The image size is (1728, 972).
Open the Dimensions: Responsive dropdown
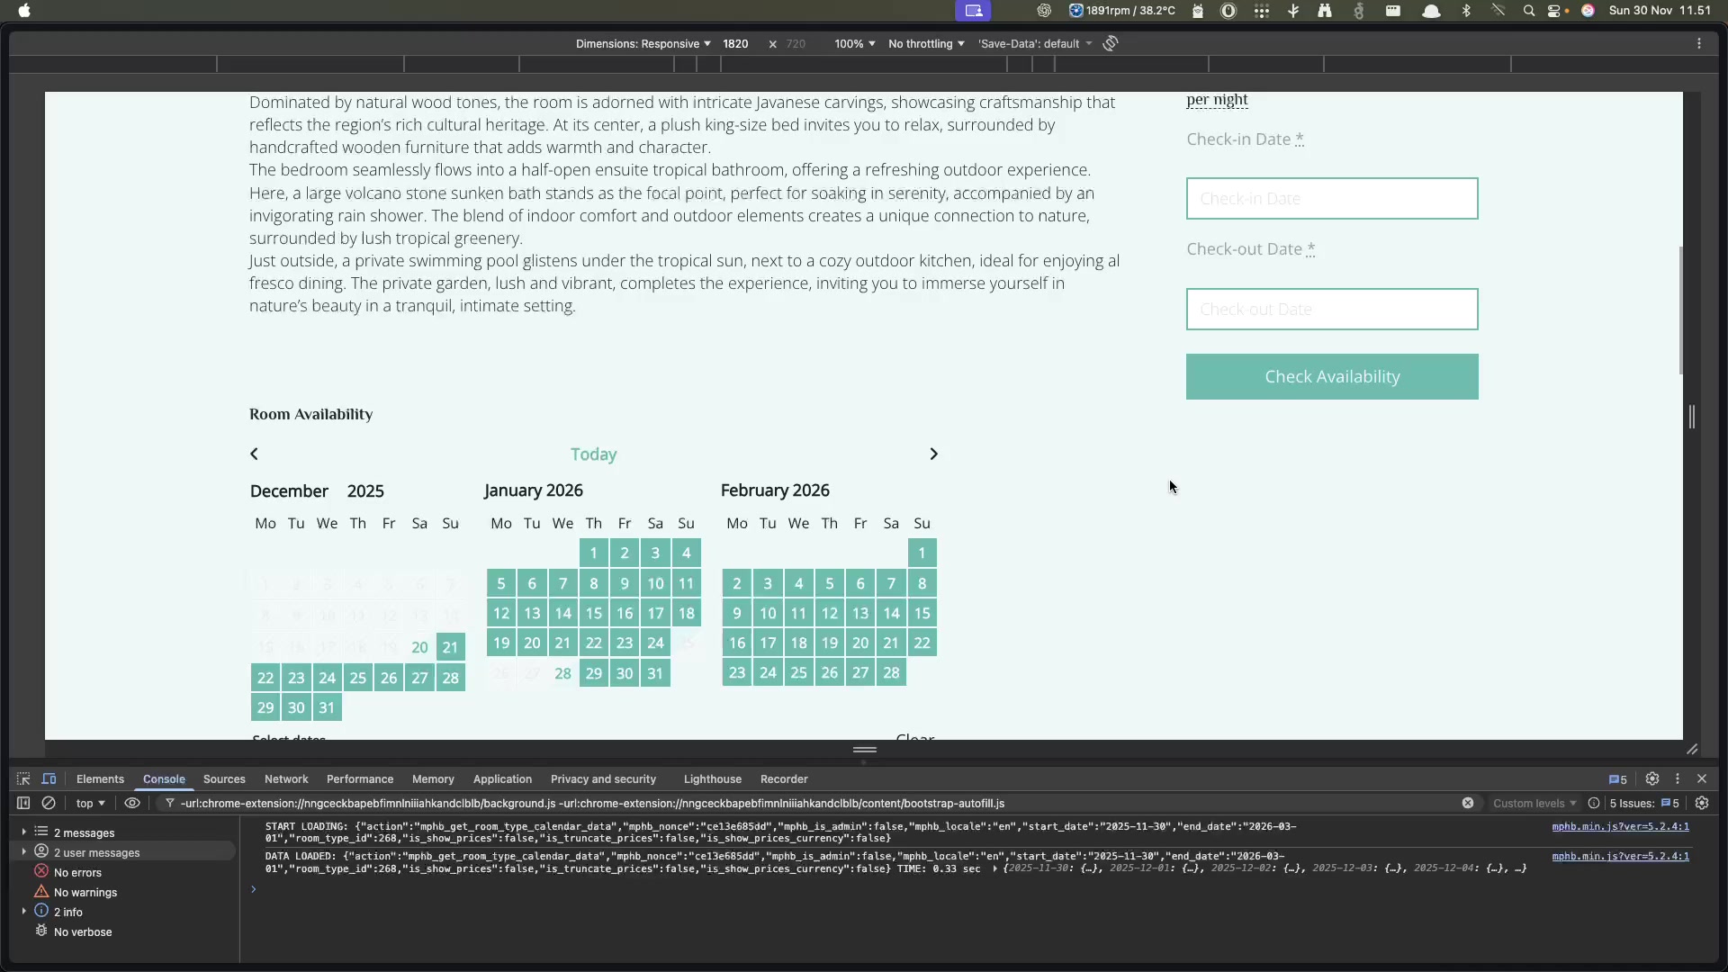[x=643, y=44]
